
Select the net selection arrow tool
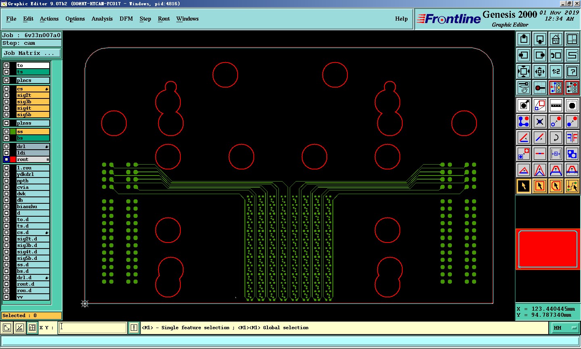[x=572, y=186]
